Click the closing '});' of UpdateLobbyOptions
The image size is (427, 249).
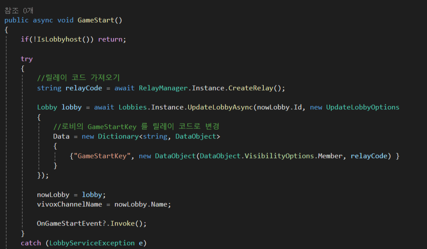pyautogui.click(x=43, y=175)
